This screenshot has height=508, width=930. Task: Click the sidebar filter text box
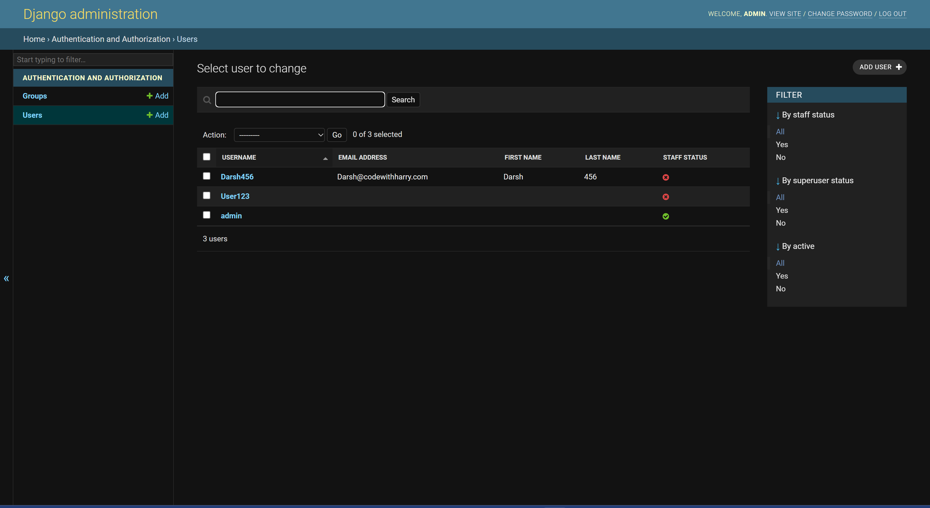(x=93, y=60)
